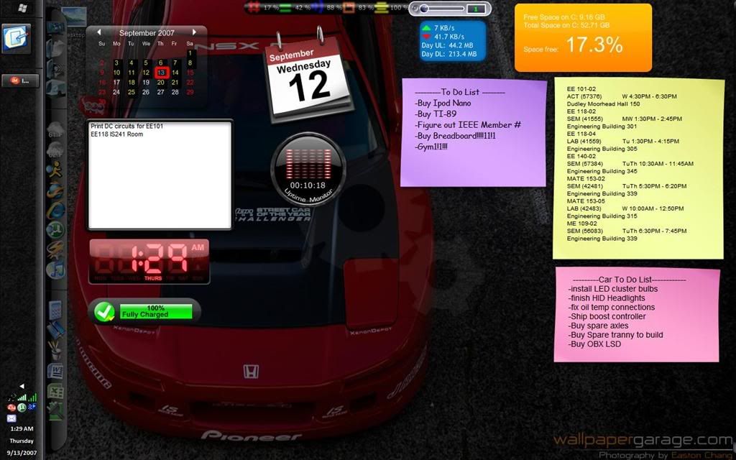Open AIM running man dock icon

pyautogui.click(x=55, y=169)
